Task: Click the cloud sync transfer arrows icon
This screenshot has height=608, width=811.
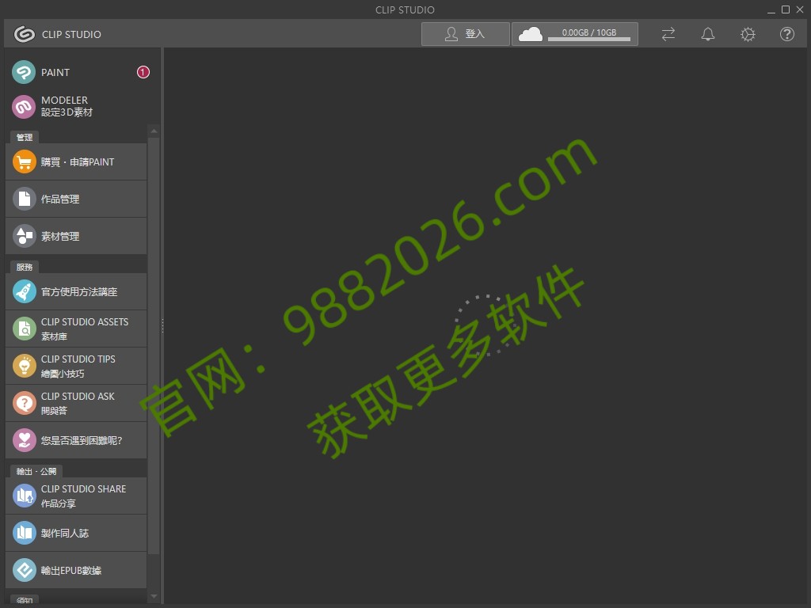Action: click(668, 34)
